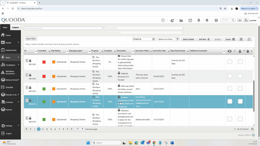Click the red Controlled indicator for RK1345
Image resolution: width=260 pixels, height=146 pixels.
tap(44, 62)
